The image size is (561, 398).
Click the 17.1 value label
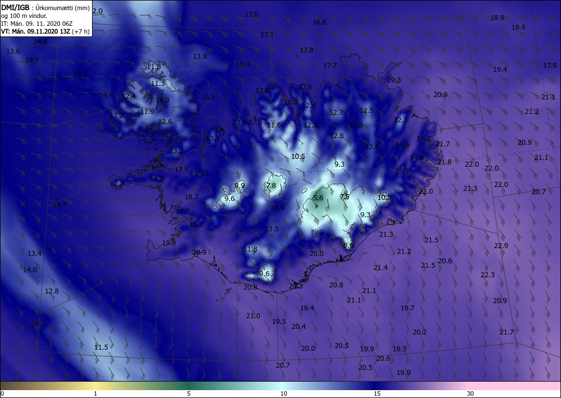267,35
